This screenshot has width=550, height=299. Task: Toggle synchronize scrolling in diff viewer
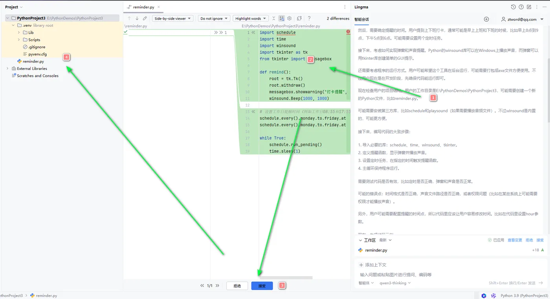[x=282, y=18]
